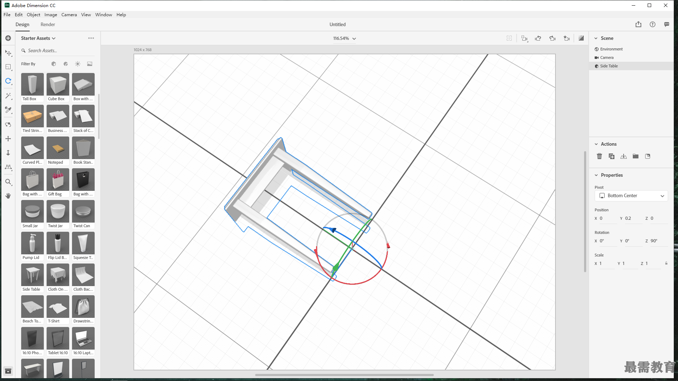Click the Scale X value field

(x=607, y=264)
